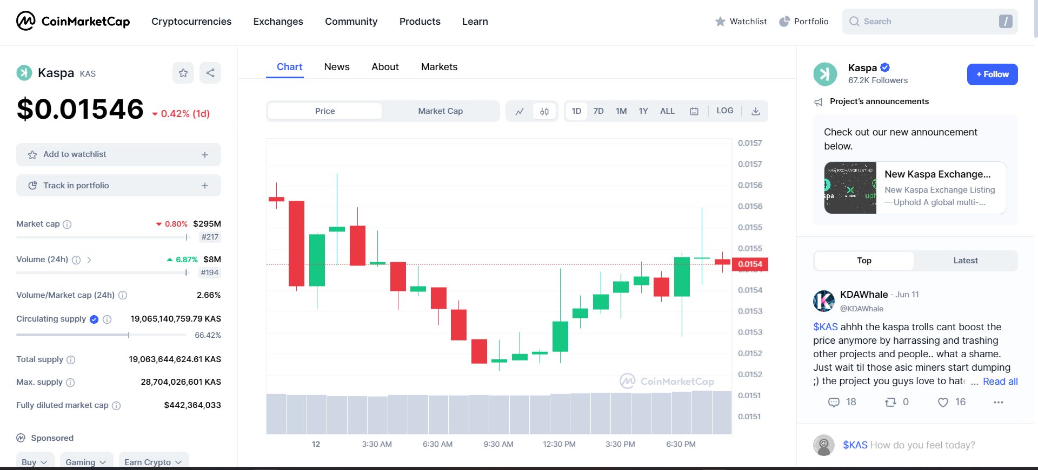Select the Market Cap chart toggle

pos(440,111)
